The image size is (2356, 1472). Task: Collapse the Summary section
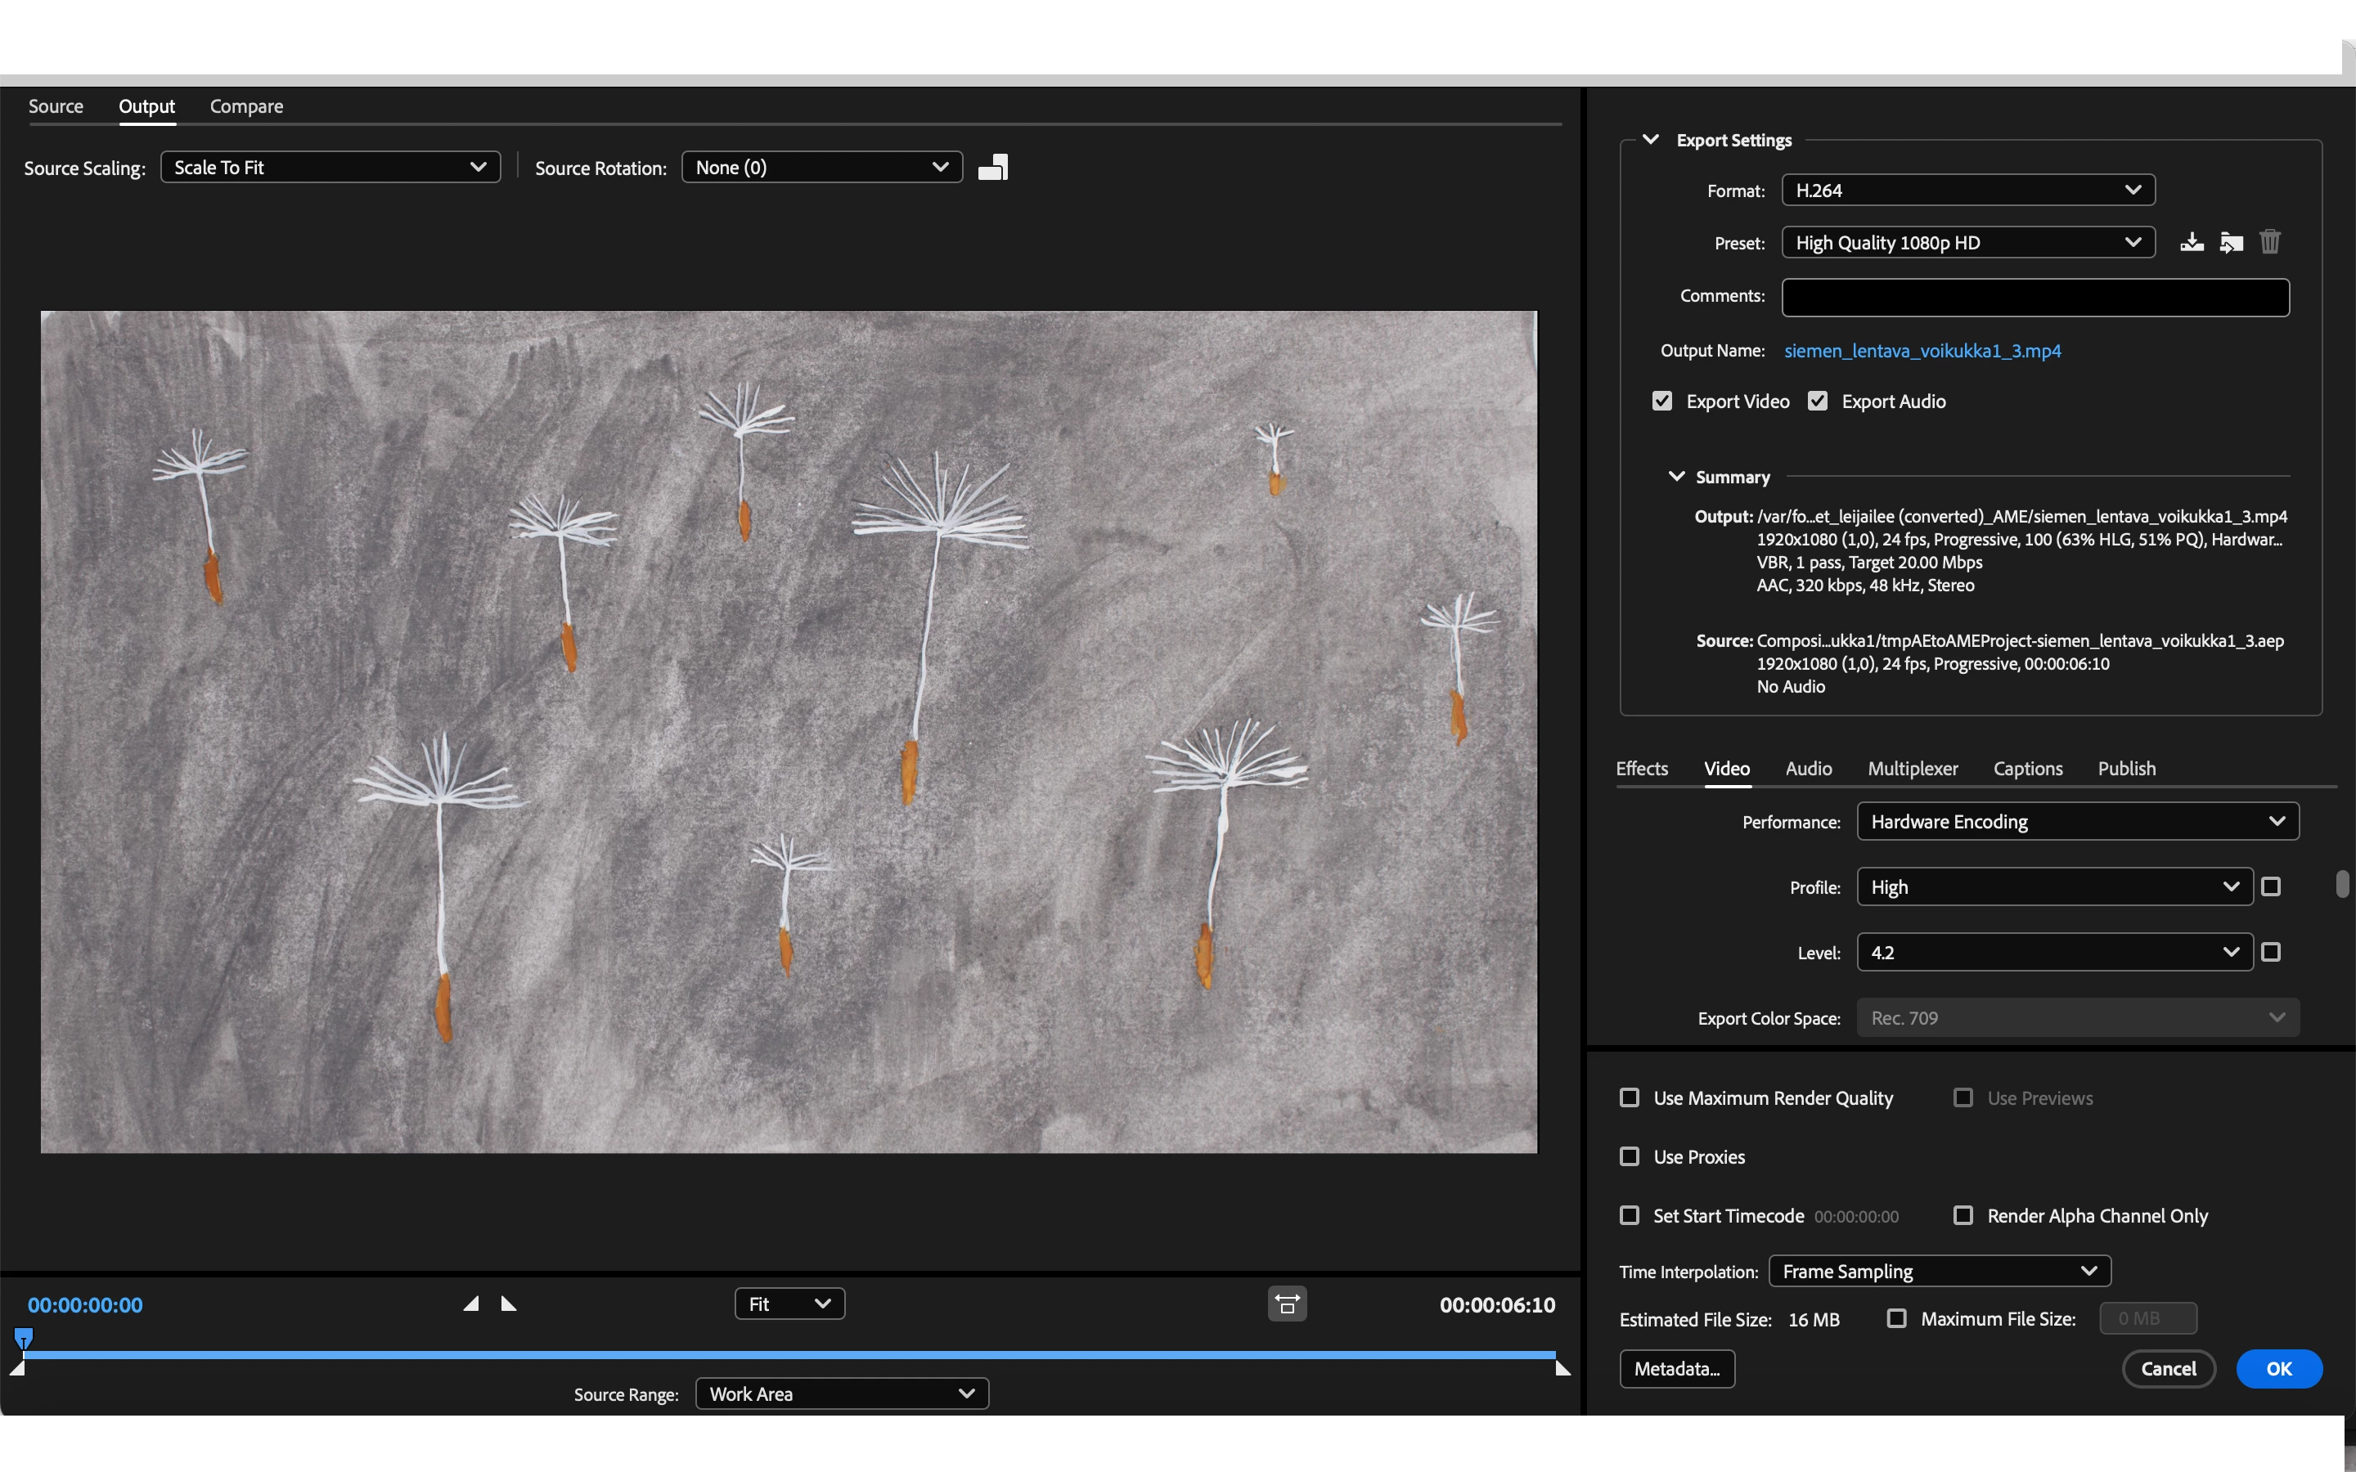click(x=1676, y=477)
